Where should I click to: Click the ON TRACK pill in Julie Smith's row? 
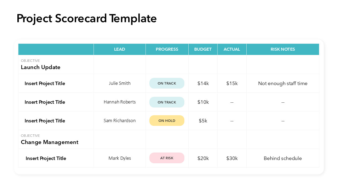(167, 83)
